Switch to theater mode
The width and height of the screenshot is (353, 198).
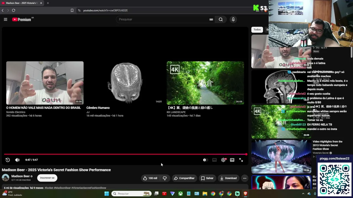[232, 160]
